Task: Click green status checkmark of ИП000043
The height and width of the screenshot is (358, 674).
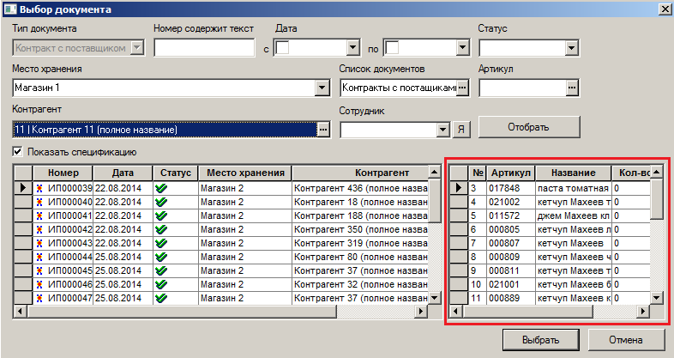Action: tap(161, 243)
